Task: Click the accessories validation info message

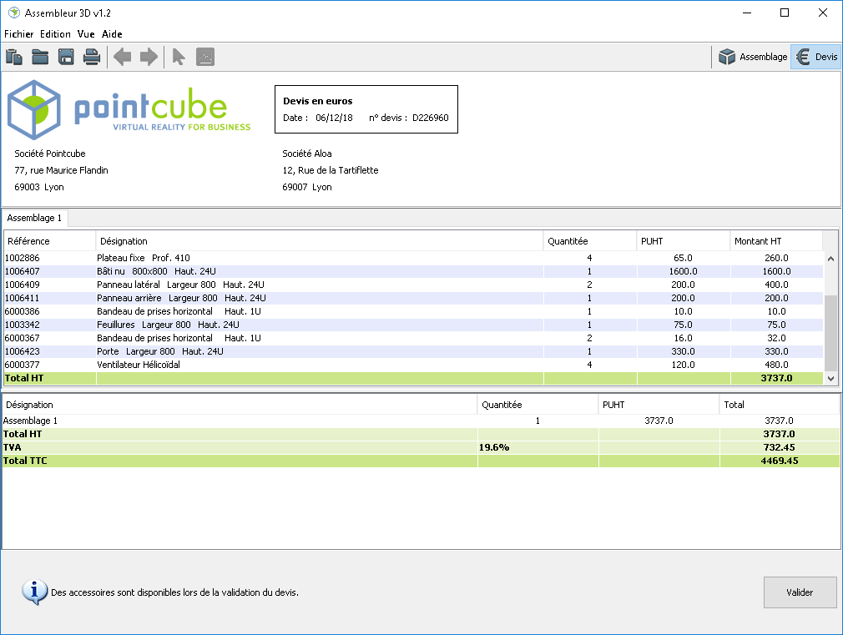Action: (x=174, y=592)
